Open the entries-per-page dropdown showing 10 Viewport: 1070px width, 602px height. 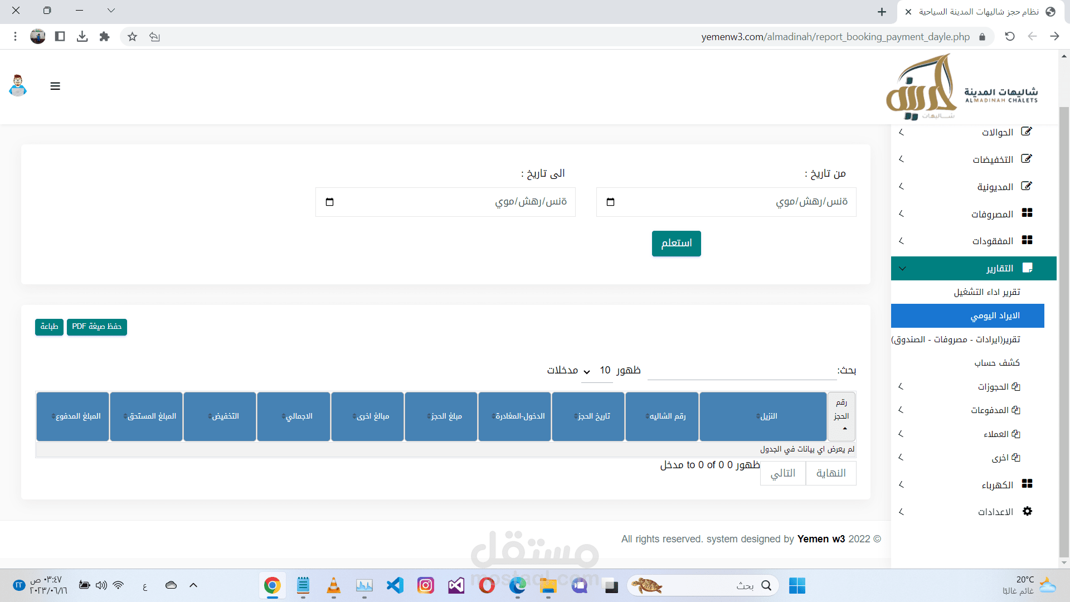coord(596,371)
